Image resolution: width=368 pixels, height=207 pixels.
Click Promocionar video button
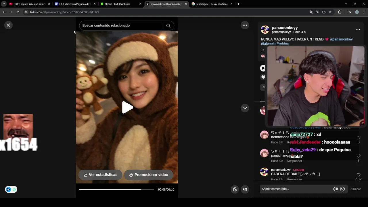[x=149, y=175]
